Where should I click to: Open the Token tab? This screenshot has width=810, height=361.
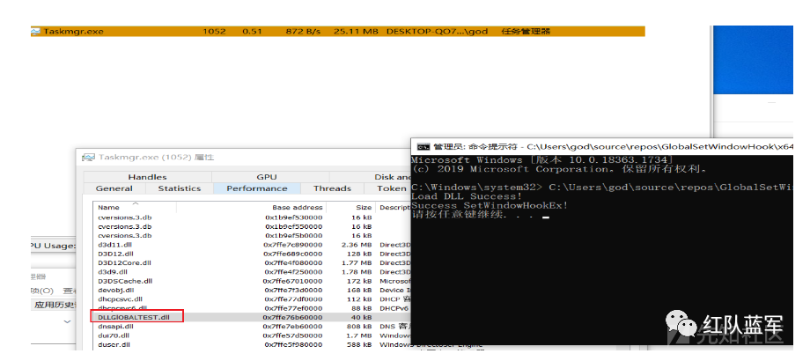pos(387,188)
